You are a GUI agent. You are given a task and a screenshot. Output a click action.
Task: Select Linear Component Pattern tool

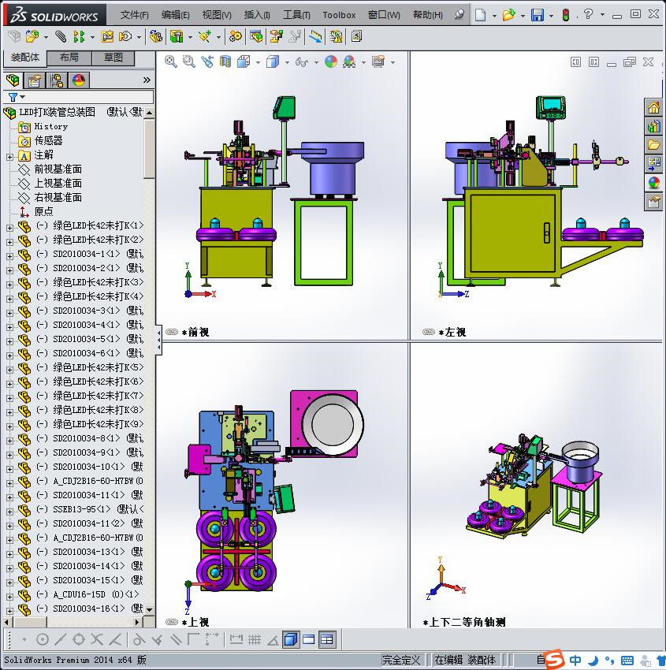(79, 37)
